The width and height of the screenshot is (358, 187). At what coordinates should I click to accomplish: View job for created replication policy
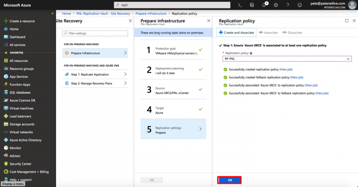pyautogui.click(x=286, y=69)
